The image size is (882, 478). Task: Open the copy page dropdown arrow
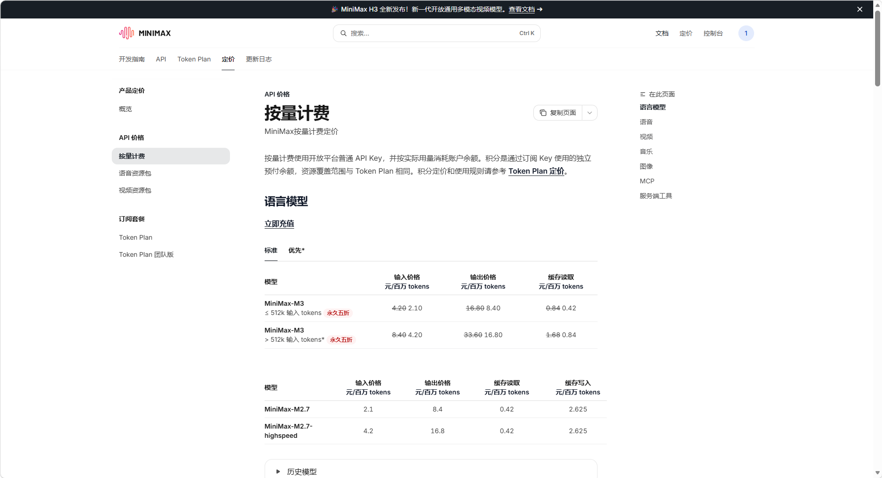590,113
